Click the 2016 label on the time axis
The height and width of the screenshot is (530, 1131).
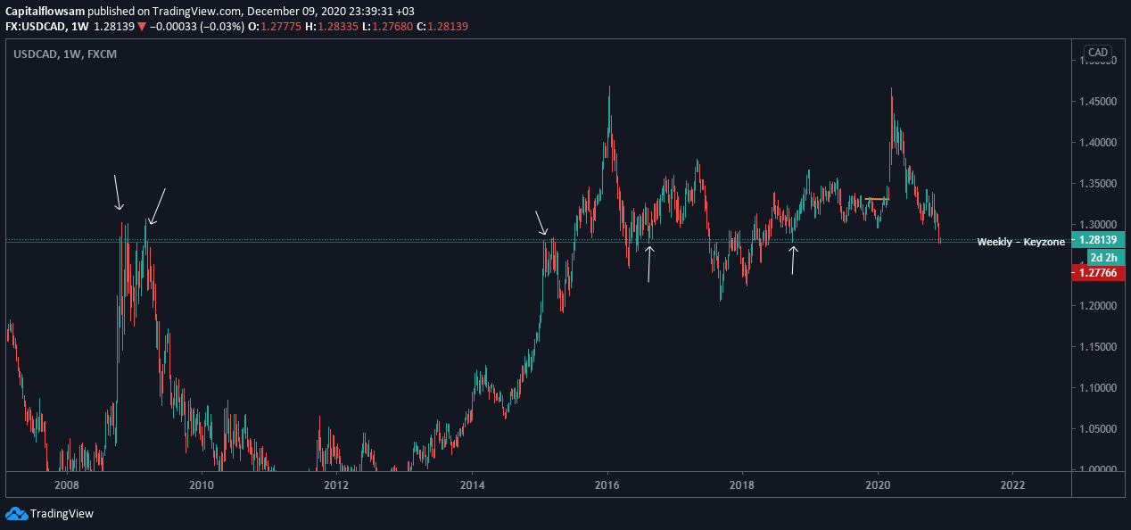[607, 484]
